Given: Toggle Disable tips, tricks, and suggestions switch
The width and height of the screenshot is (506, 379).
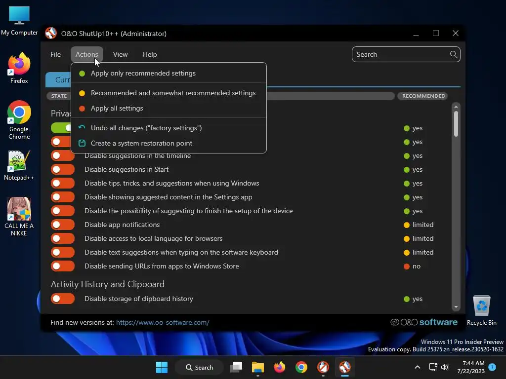Looking at the screenshot, I should coord(63,183).
